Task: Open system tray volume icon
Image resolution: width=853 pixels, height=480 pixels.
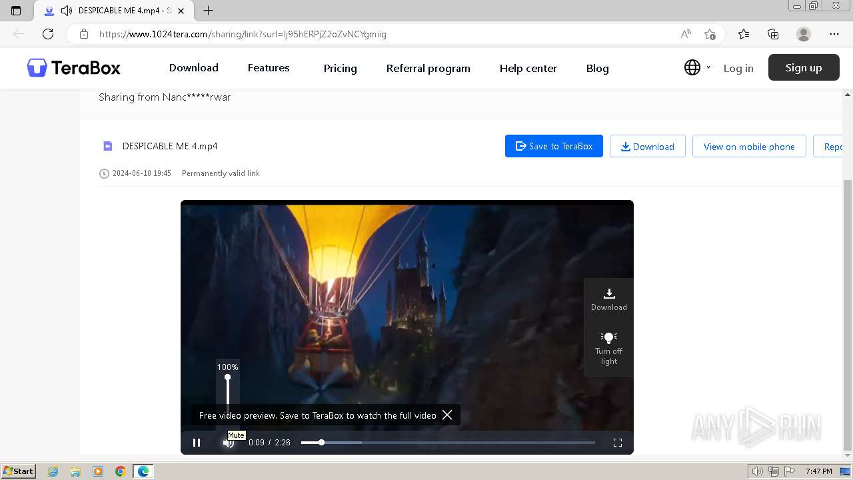Action: [758, 471]
